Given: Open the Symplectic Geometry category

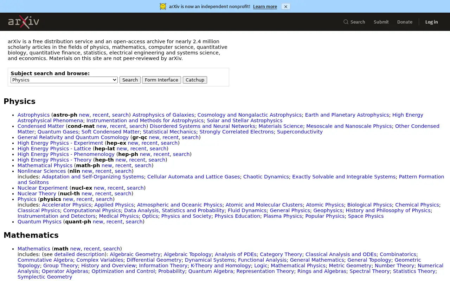Looking at the screenshot, I should coord(45,277).
